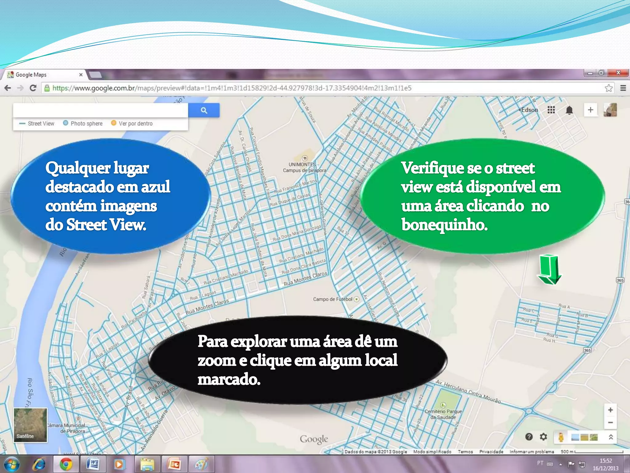This screenshot has height=473, width=630.
Task: Toggle the Photo sphere legend option
Action: point(83,123)
